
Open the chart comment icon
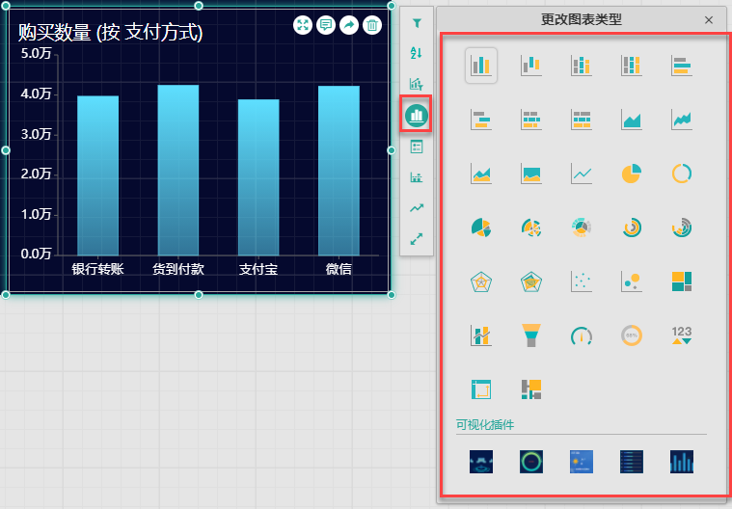tap(326, 25)
